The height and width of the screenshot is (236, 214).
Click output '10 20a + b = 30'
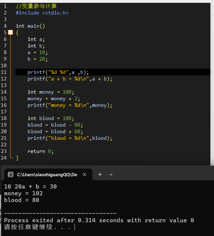pyautogui.click(x=30, y=187)
